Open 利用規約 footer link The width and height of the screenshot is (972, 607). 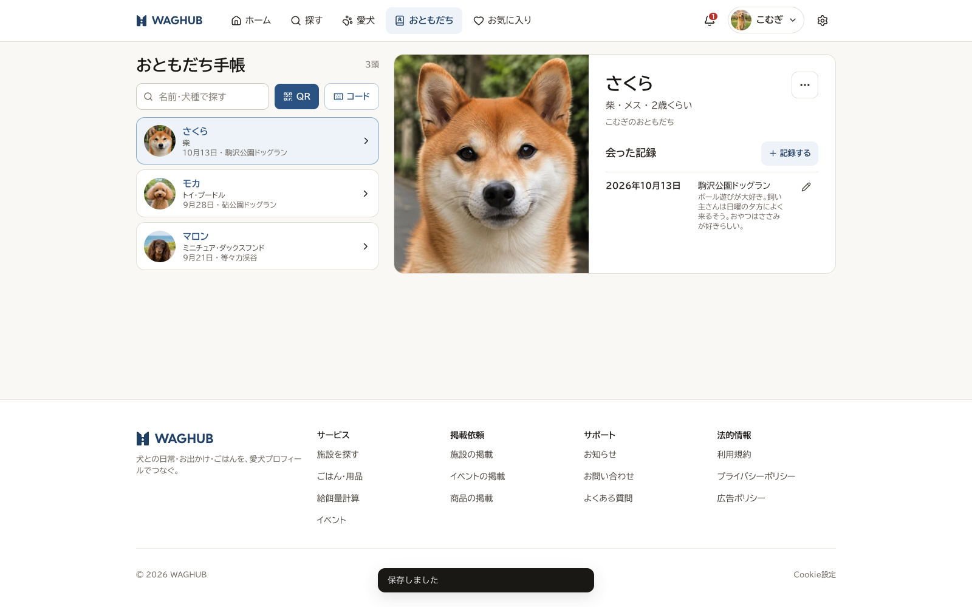(734, 455)
